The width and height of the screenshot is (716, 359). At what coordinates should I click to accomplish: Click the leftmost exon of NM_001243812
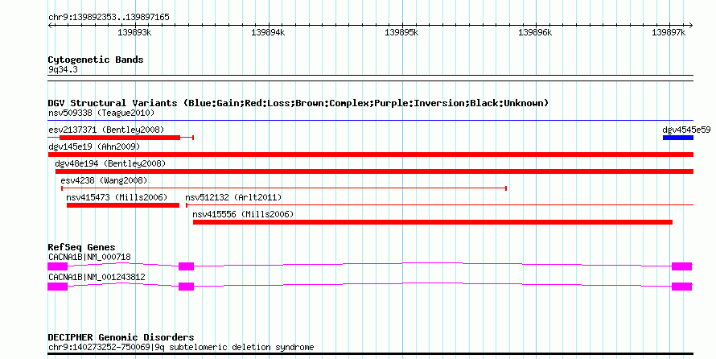58,287
